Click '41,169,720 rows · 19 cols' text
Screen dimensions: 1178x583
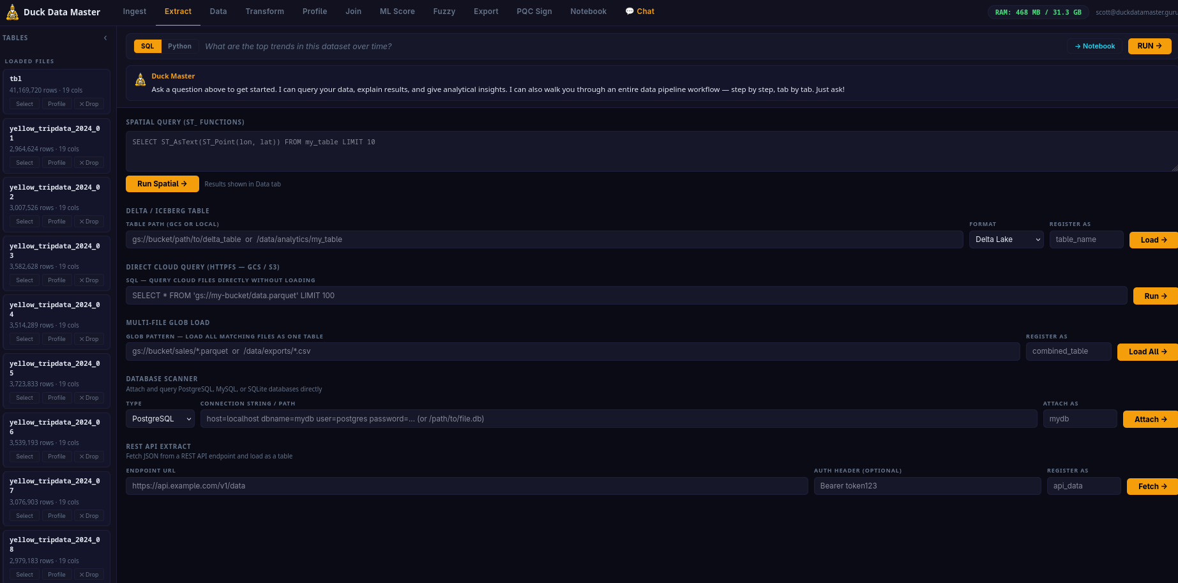(x=46, y=91)
